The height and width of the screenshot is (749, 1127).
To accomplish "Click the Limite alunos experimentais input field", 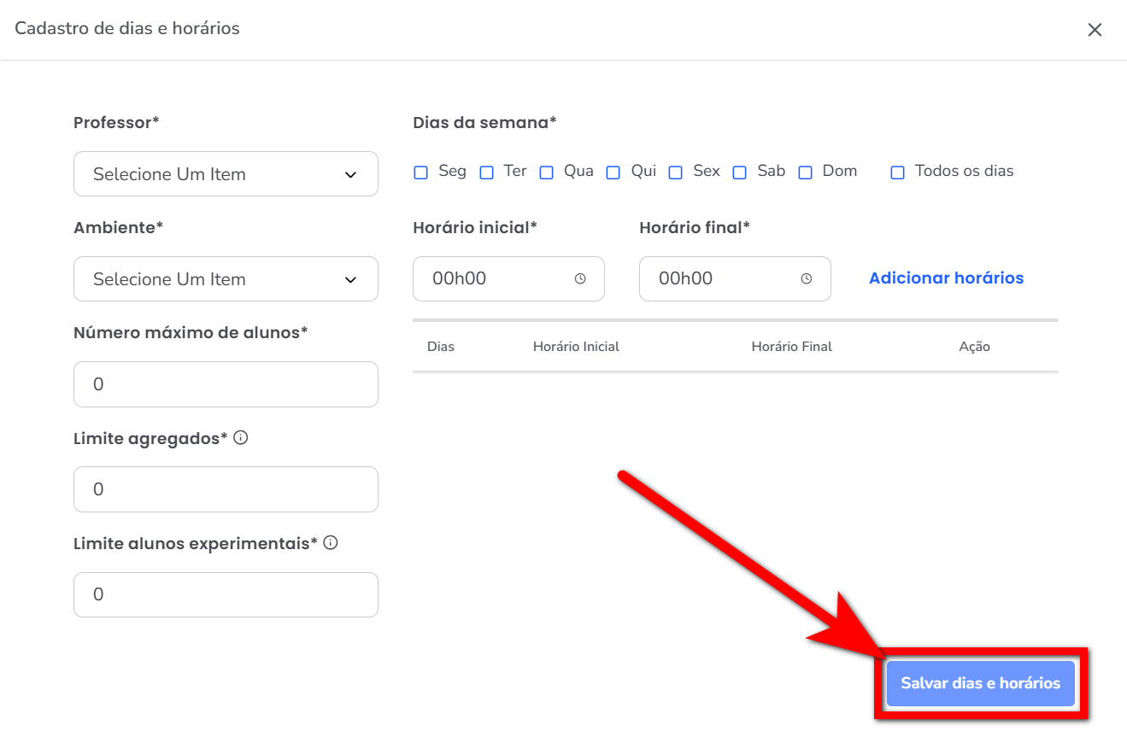I will click(x=226, y=594).
